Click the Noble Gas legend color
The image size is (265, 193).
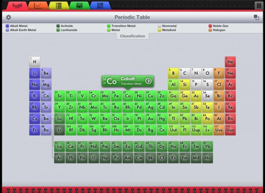pyautogui.click(x=210, y=26)
